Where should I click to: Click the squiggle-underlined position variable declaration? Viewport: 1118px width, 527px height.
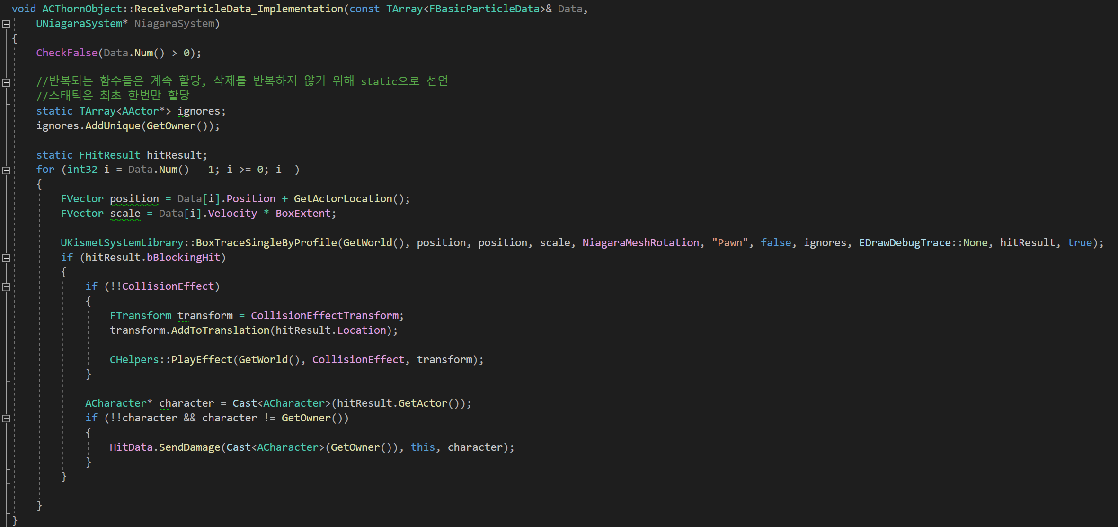coord(134,199)
